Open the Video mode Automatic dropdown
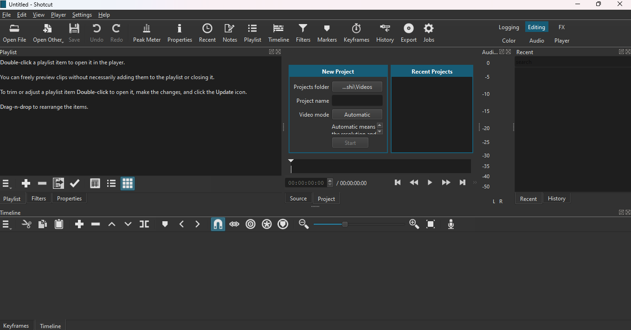This screenshot has height=330, width=631. [x=357, y=115]
